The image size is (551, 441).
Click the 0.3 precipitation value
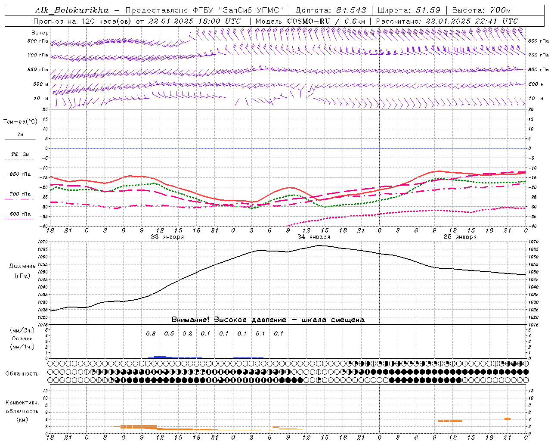151,333
